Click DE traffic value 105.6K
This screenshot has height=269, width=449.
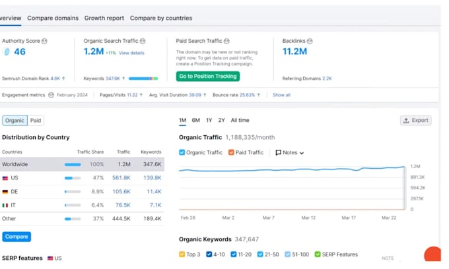(121, 191)
